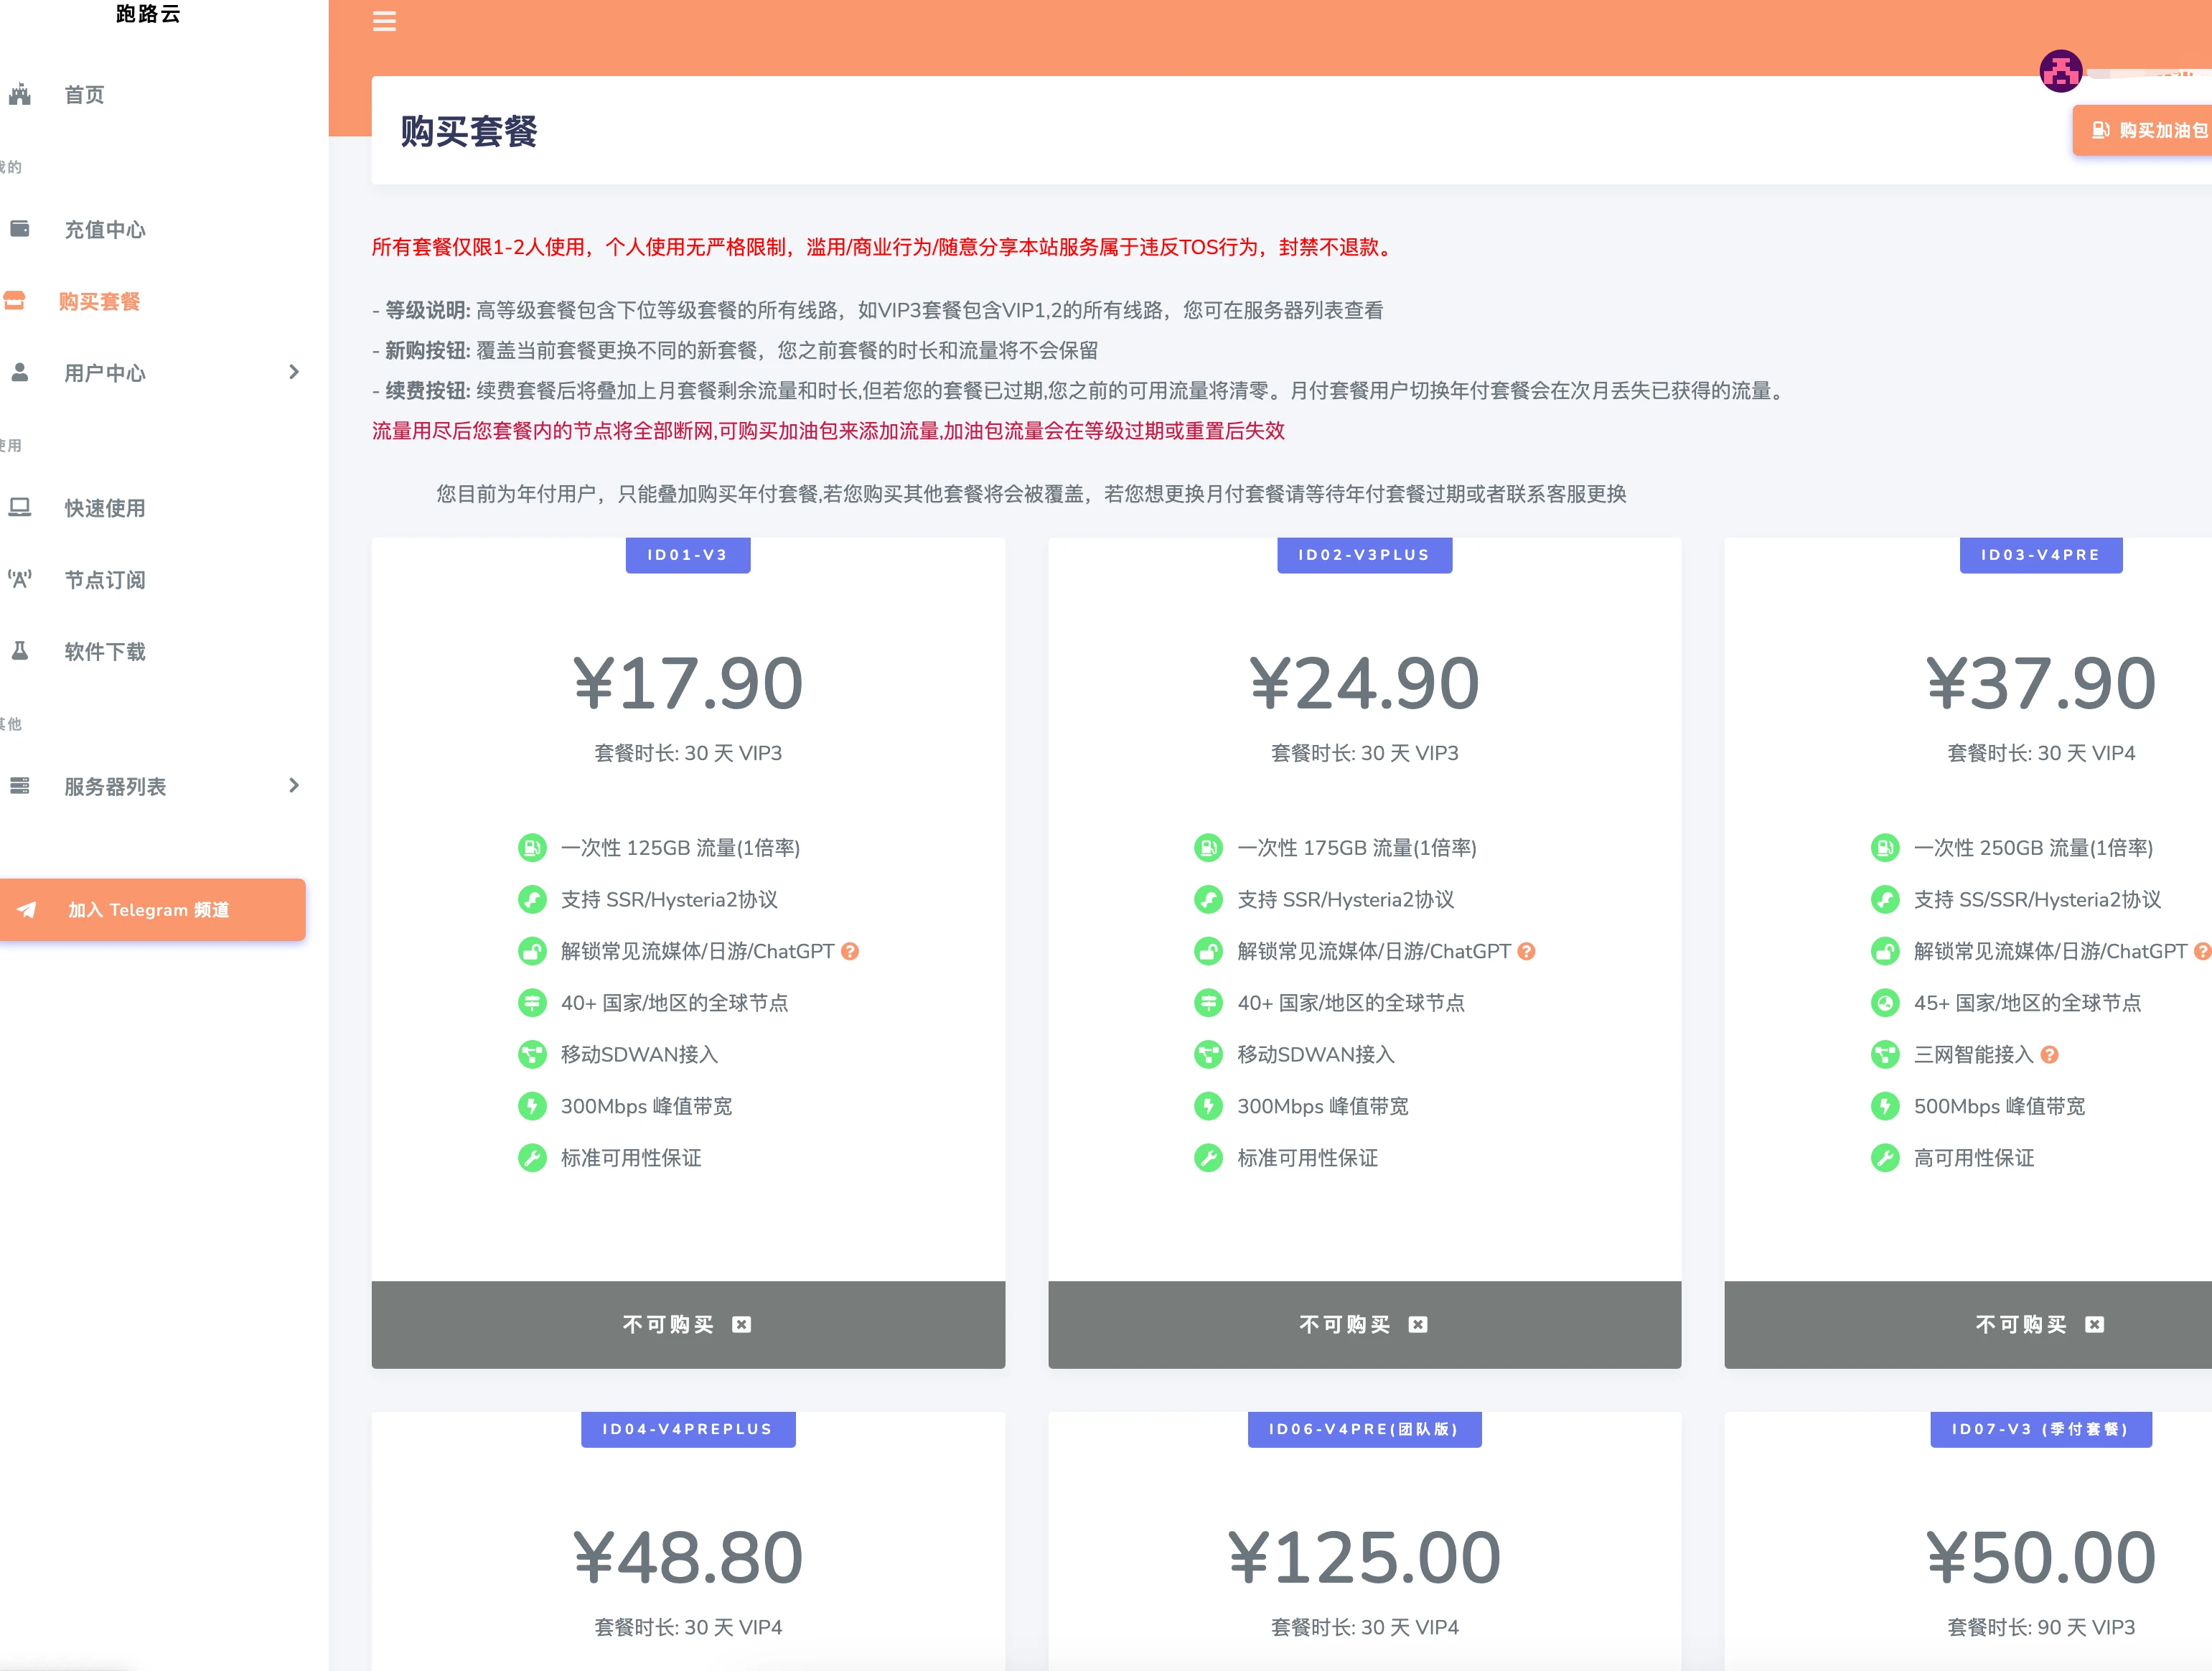The height and width of the screenshot is (1671, 2212).
Task: Click ID01-V3 SSR/Hysteria2 protocol icon
Action: tap(532, 899)
